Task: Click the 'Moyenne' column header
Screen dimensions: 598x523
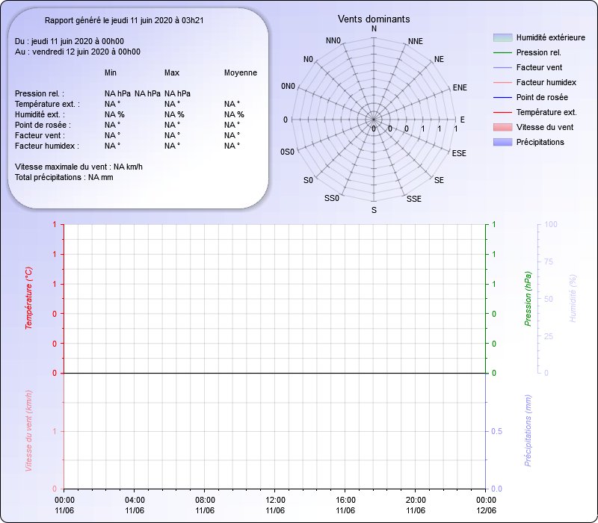Action: pyautogui.click(x=240, y=72)
